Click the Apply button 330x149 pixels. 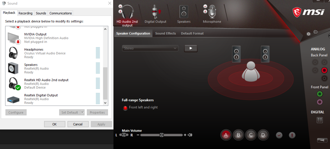pyautogui.click(x=101, y=124)
